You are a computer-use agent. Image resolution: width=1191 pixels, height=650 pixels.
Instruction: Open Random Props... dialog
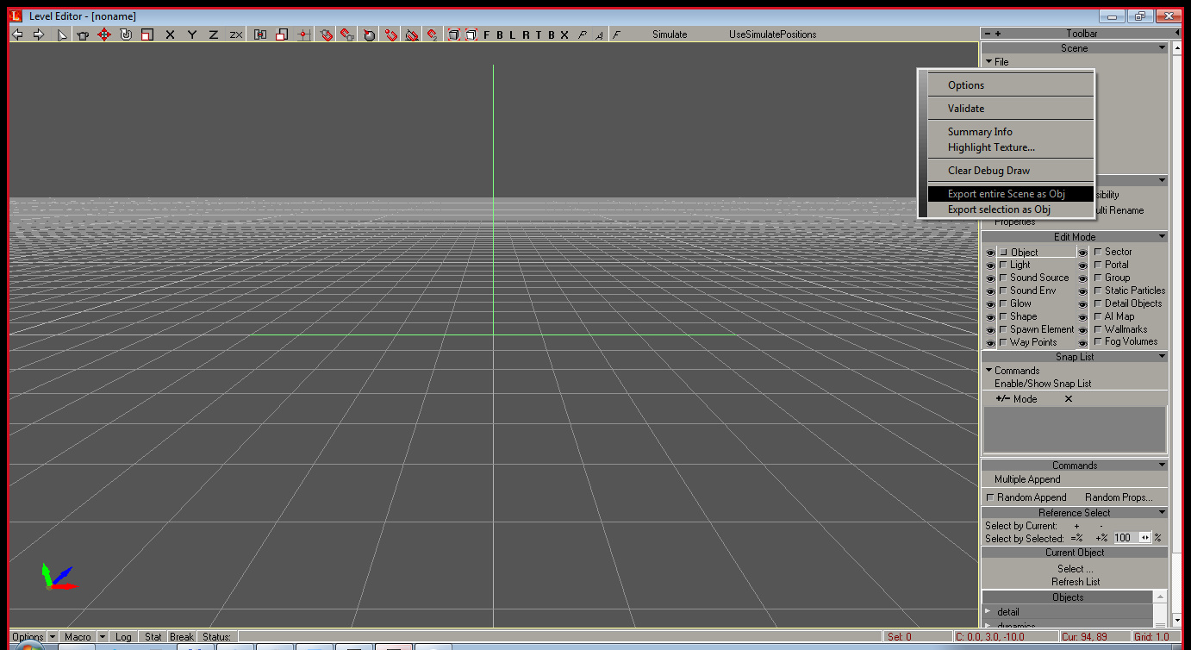click(x=1119, y=497)
